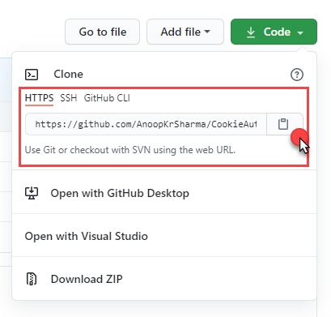Viewport: 331px width, 317px height.
Task: Click the help question mark icon
Action: coord(297,75)
